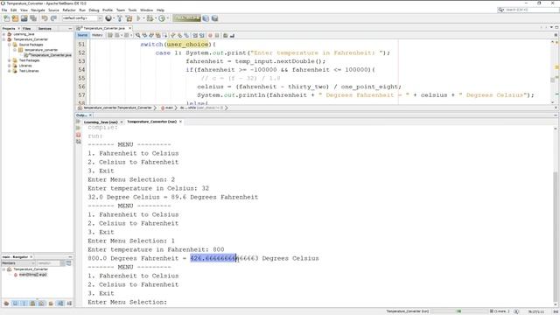560x315 pixels.
Task: Click the New File toolbar icon
Action: point(6,18)
